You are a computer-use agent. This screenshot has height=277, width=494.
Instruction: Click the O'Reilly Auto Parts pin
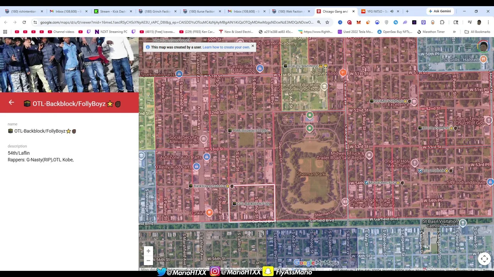(x=196, y=166)
